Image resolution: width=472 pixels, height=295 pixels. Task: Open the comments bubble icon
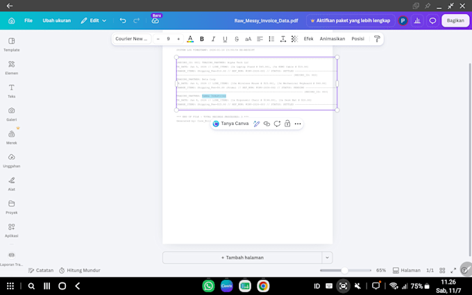tap(432, 20)
